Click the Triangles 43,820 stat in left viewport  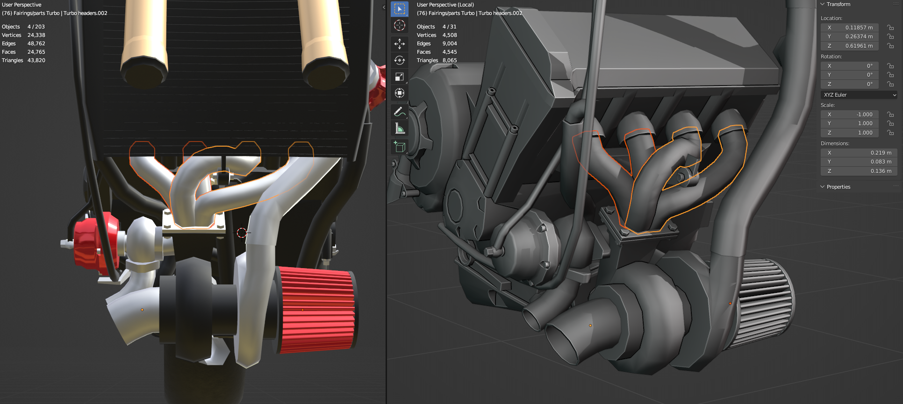click(23, 60)
